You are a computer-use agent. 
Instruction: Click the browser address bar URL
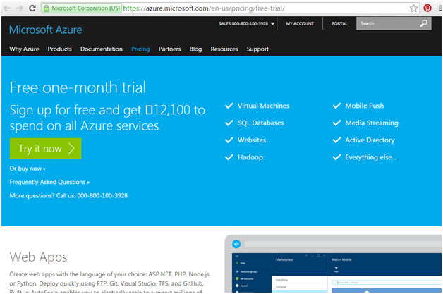tap(204, 8)
